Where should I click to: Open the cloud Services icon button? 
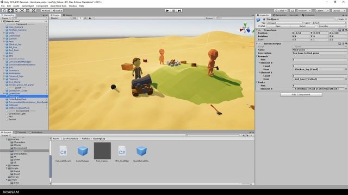pos(293,11)
